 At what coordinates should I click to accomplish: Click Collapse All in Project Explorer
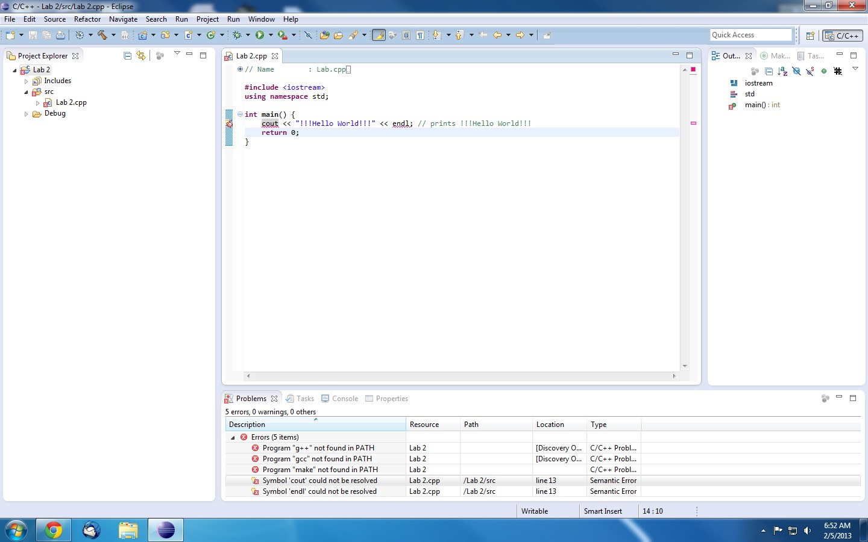click(x=127, y=56)
